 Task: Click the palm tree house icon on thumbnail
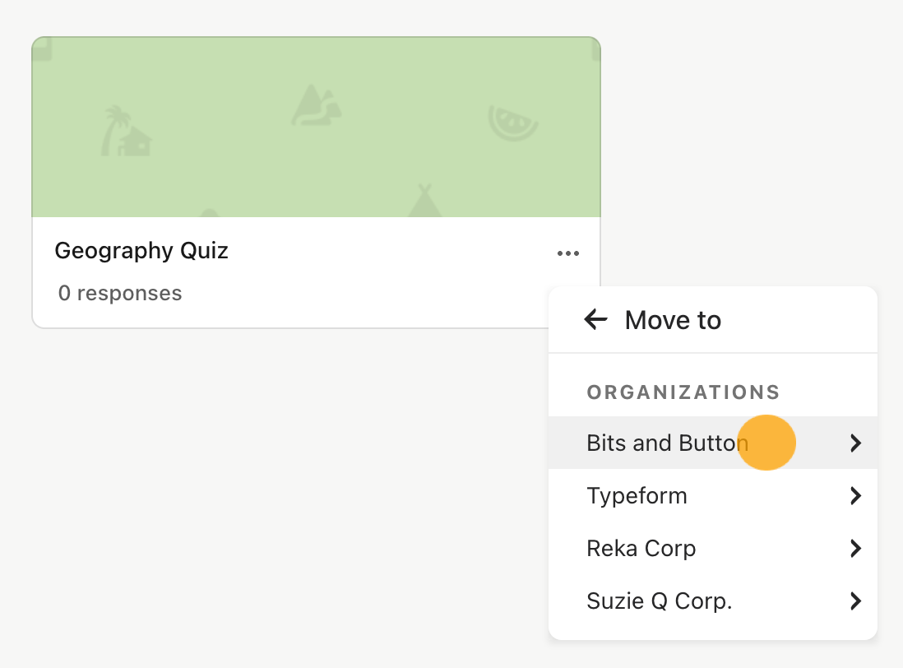coord(126,131)
